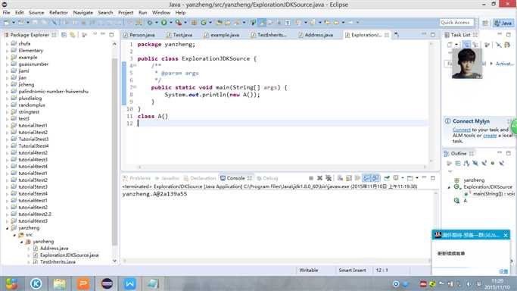Collapse the src folder node
The image size is (517, 291).
coord(14,235)
